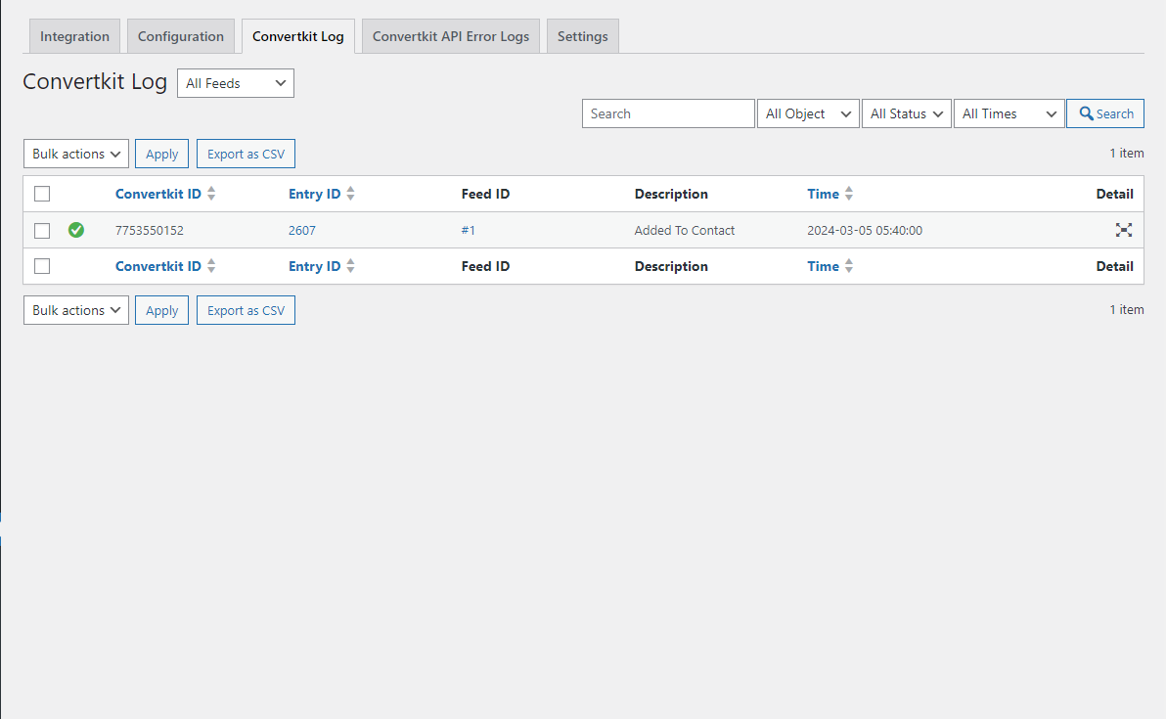Click bottom 1 item count
This screenshot has width=1166, height=719.
pos(1127,309)
